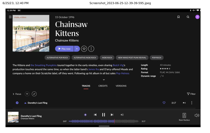Open search with the magnifier icon
Screen dimensions: 210x133
tap(188, 17)
